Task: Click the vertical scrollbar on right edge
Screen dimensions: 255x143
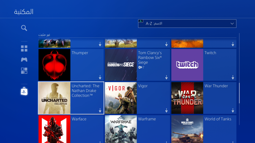Action: (239, 93)
